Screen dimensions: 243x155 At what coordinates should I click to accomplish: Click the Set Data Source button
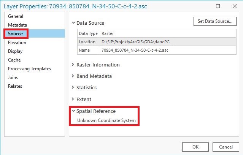[x=215, y=21]
